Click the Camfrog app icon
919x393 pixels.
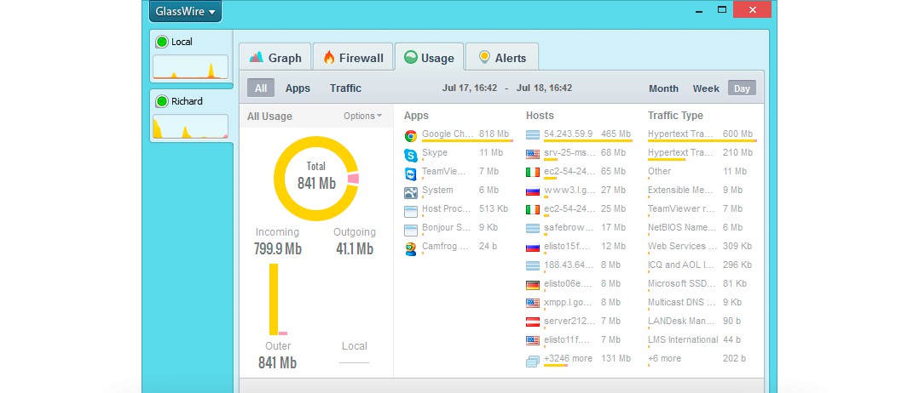[411, 248]
